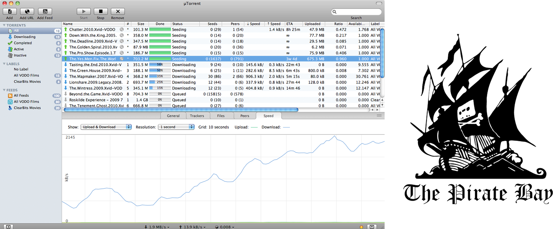Image resolution: width=553 pixels, height=229 pixels.
Task: Select The.Wintress.2009.Xvid-VOD torrent row
Action: 221,88
